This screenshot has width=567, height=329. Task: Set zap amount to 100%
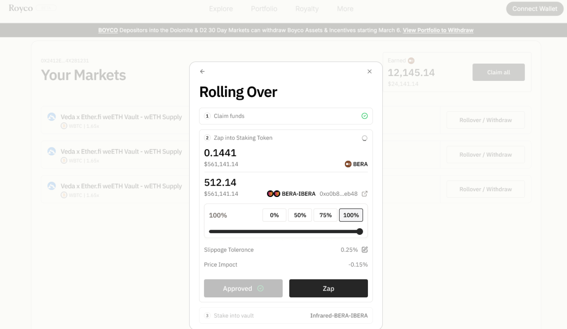pos(351,215)
